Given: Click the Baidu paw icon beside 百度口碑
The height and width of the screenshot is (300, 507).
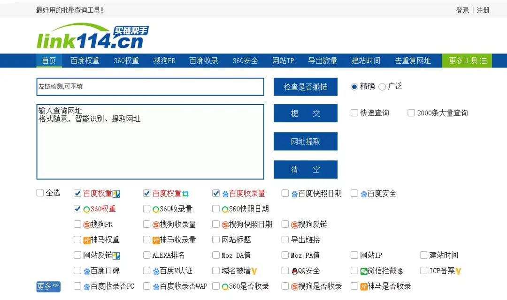Looking at the screenshot, I should click(x=87, y=271).
